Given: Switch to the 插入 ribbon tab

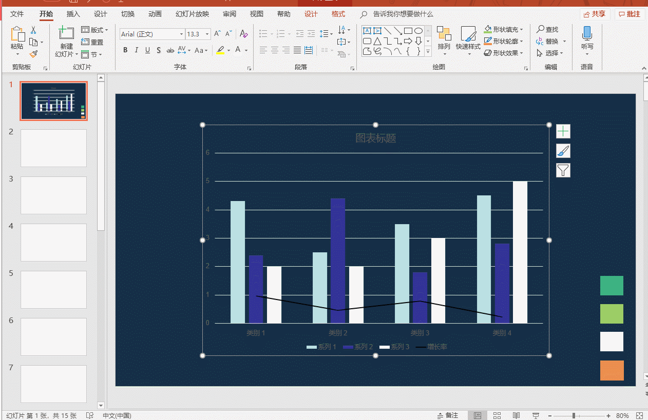Looking at the screenshot, I should tap(73, 14).
